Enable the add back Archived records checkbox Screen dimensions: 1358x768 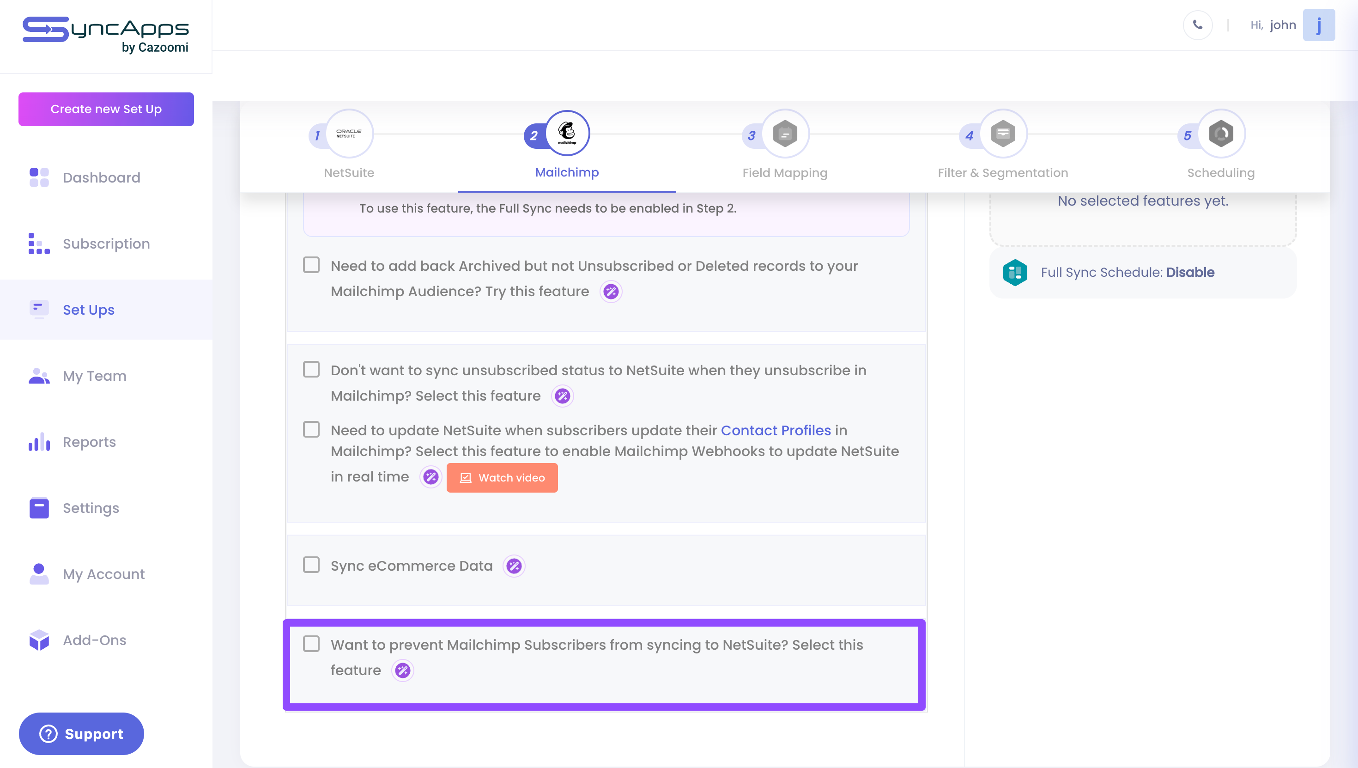click(311, 265)
